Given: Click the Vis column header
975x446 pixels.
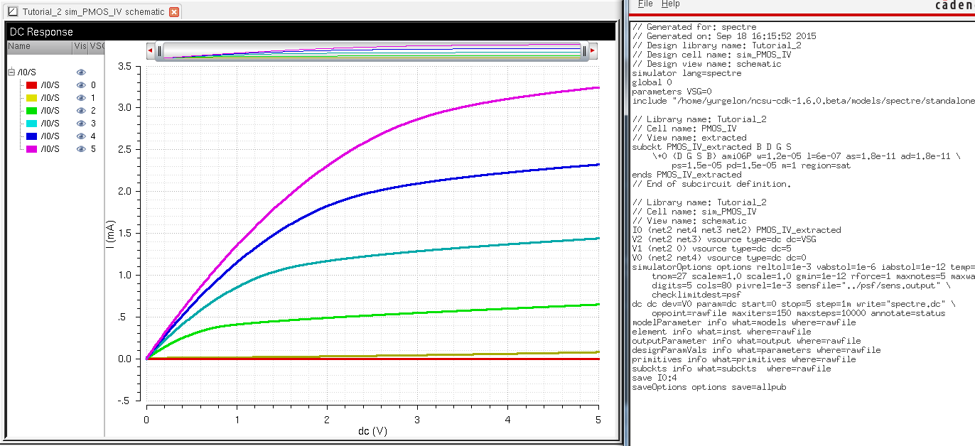Looking at the screenshot, I should [x=80, y=46].
